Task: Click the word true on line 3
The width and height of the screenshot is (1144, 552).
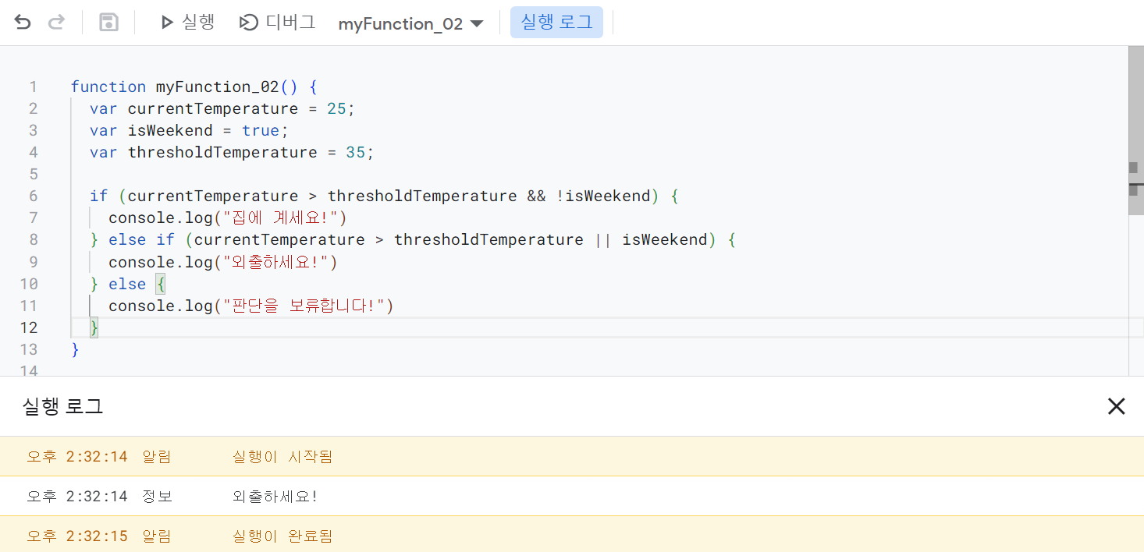Action: 261,130
